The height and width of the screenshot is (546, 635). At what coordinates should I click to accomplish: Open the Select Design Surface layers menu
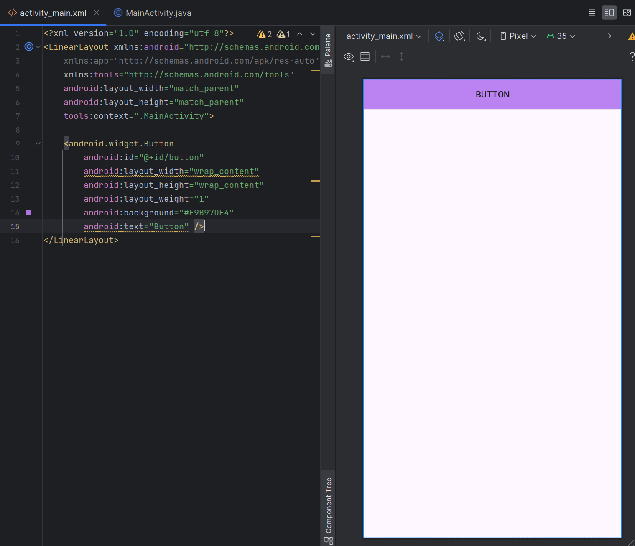[439, 36]
